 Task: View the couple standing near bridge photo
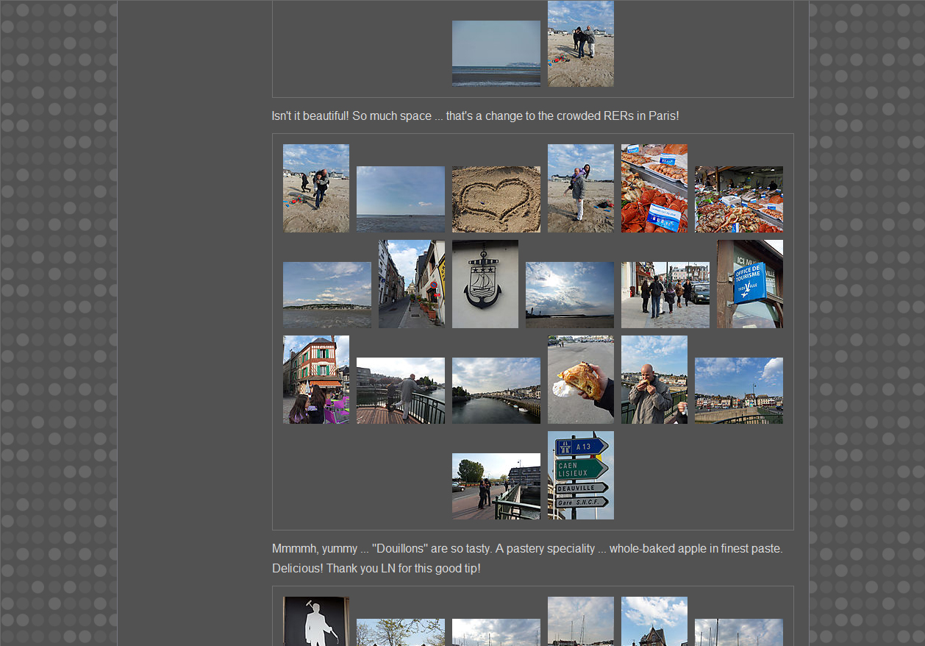click(x=496, y=486)
